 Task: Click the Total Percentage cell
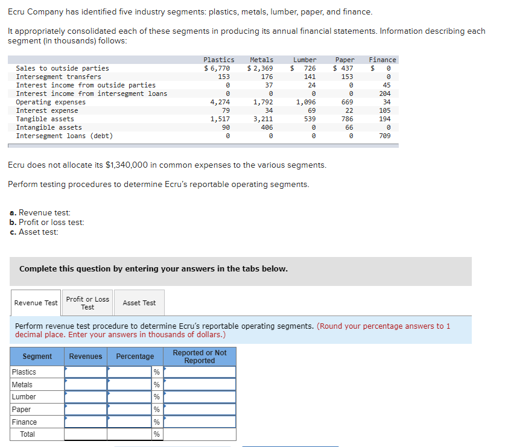point(130,434)
